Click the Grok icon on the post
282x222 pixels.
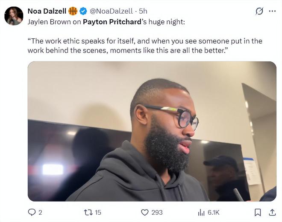[x=259, y=12]
